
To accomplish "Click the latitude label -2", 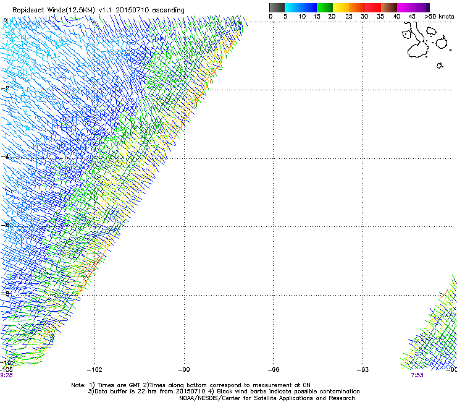I will 5,88.
